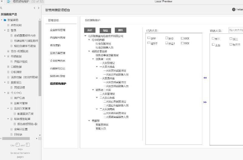Collapse the 领跑者一大区 node

click(x=93, y=59)
